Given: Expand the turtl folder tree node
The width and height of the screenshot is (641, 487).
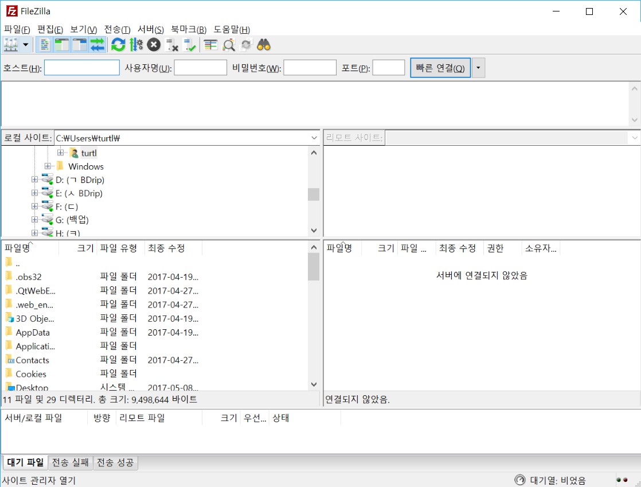Looking at the screenshot, I should click(x=61, y=153).
